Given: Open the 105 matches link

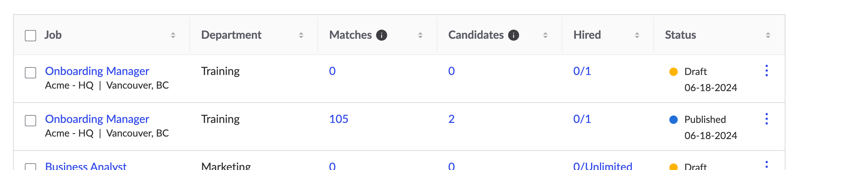Looking at the screenshot, I should (x=339, y=119).
